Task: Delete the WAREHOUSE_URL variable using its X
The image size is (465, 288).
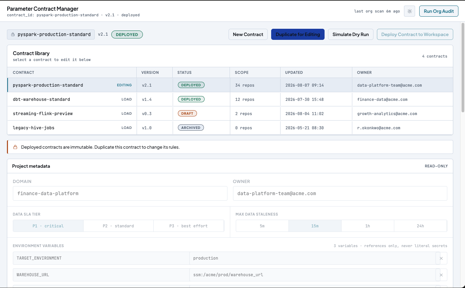Action: tap(441, 275)
